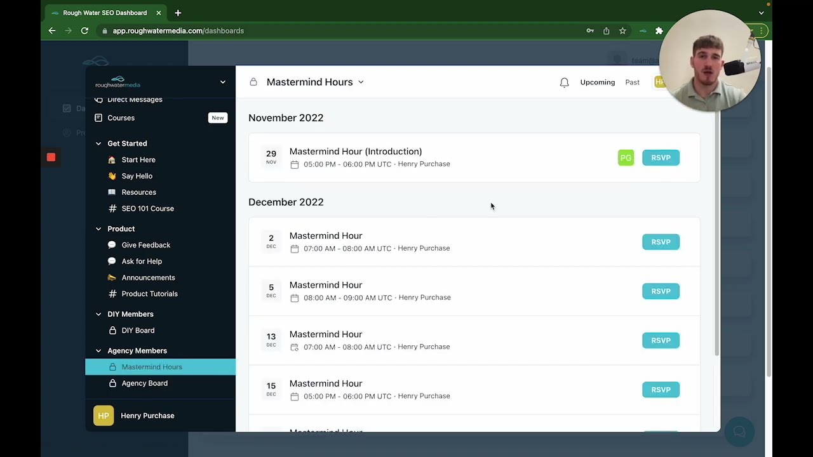This screenshot has width=813, height=457.
Task: Open the SEO 101 Course space
Action: pos(147,208)
